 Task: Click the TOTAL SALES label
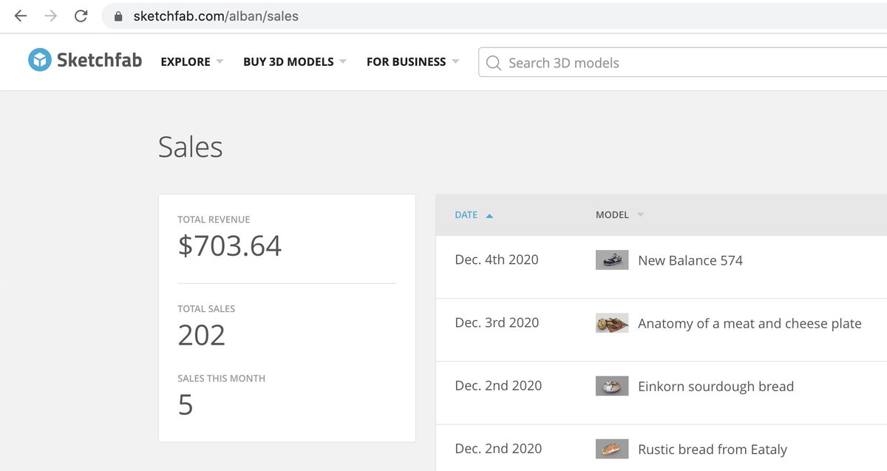(206, 309)
